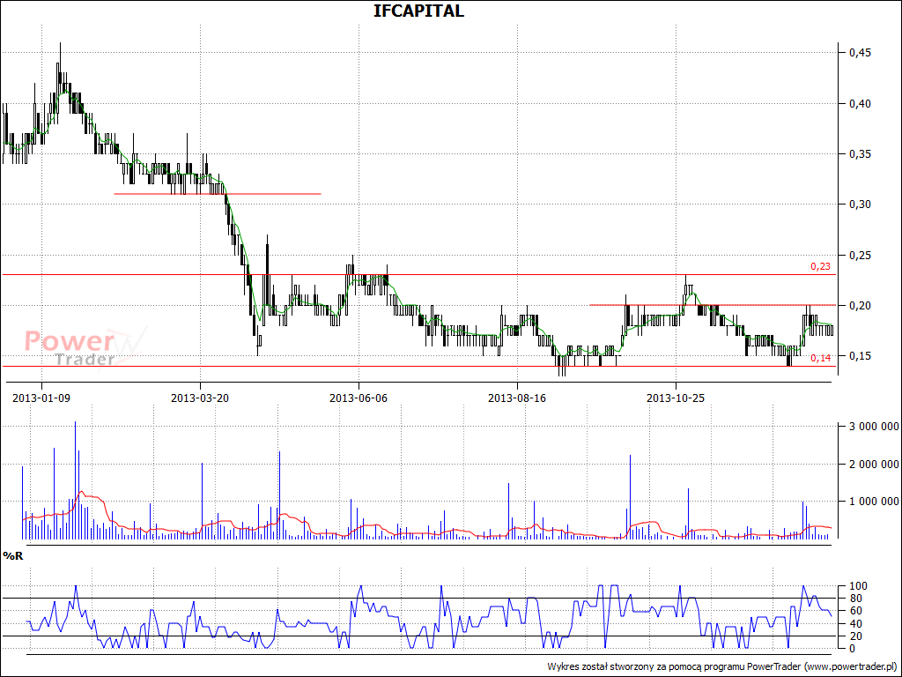Click the 3 000 000 volume axis label
This screenshot has width=902, height=677.
pyautogui.click(x=874, y=427)
